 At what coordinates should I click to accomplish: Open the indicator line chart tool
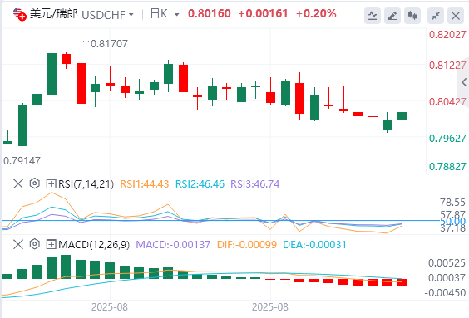coord(373,16)
